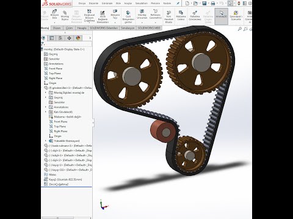Screen dimensions: 293x219
Task: Expand the Yükseklik-Ekstrüzyon1 feature
Action: pos(46,141)
